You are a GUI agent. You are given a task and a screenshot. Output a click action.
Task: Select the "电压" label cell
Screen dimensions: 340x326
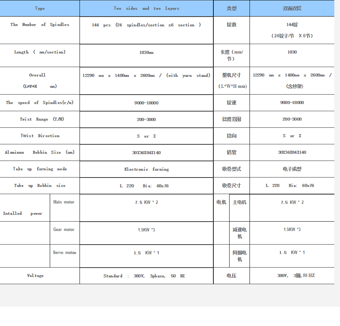[231, 276]
